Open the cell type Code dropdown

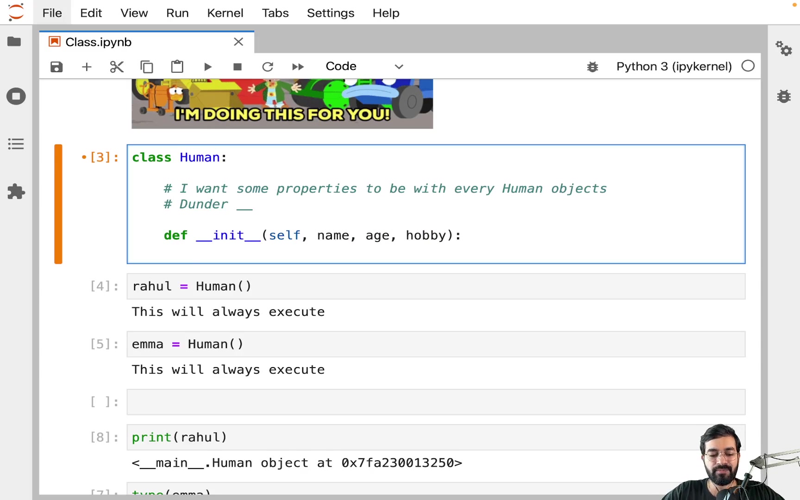click(364, 66)
